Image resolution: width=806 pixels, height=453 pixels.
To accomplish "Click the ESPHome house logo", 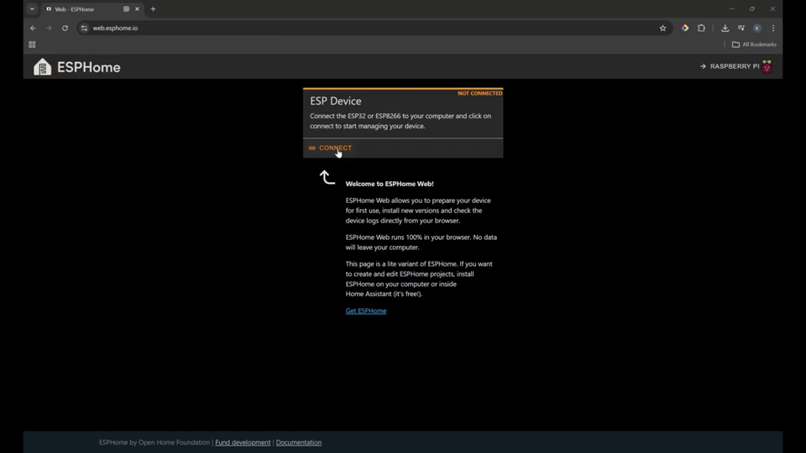I will coord(43,67).
